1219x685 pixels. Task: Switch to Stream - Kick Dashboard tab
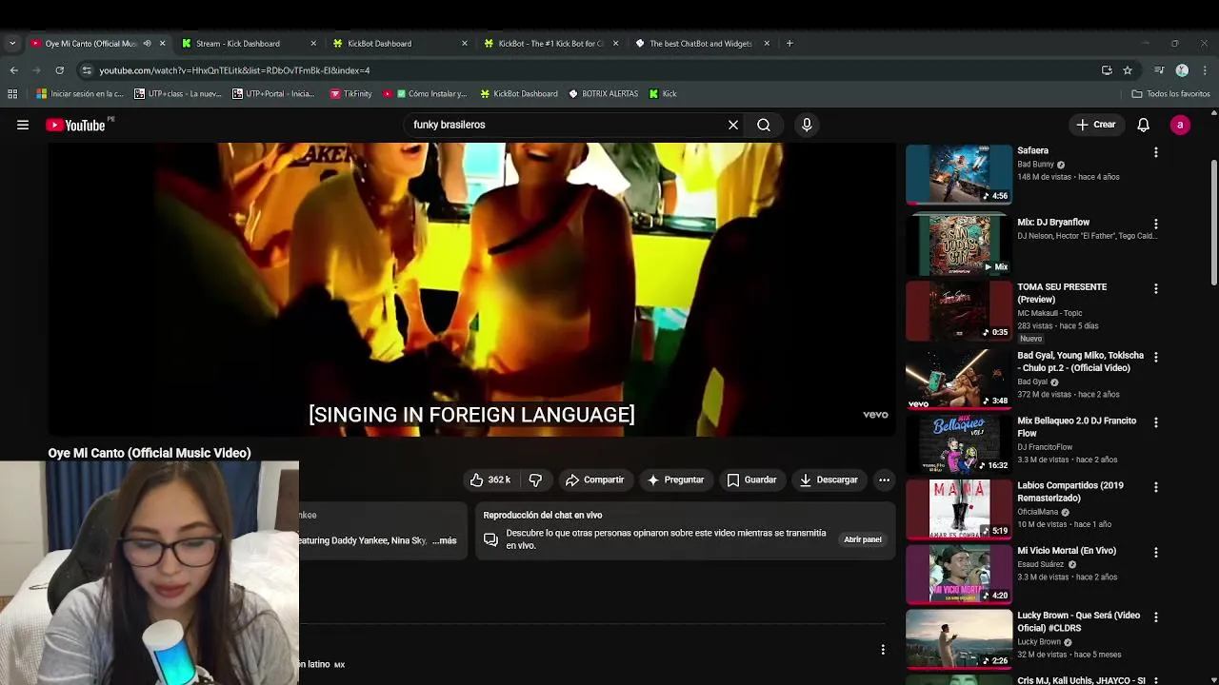click(250, 43)
